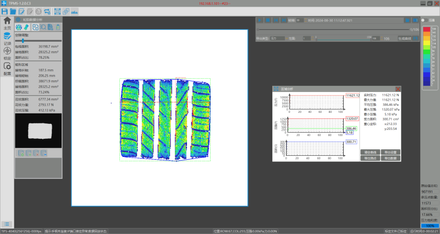Image resolution: width=440 pixels, height=234 pixels.
Task: Click the blue edit-note toolbar icon
Action: (x=21, y=12)
